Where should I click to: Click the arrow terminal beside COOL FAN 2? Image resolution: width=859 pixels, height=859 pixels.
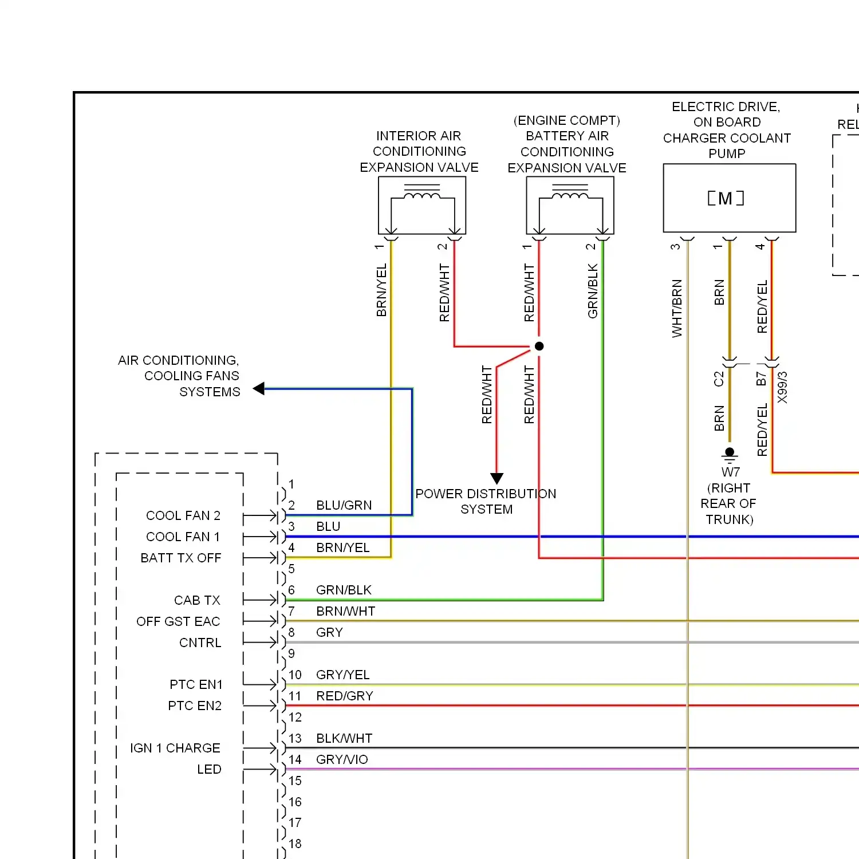pos(261,516)
